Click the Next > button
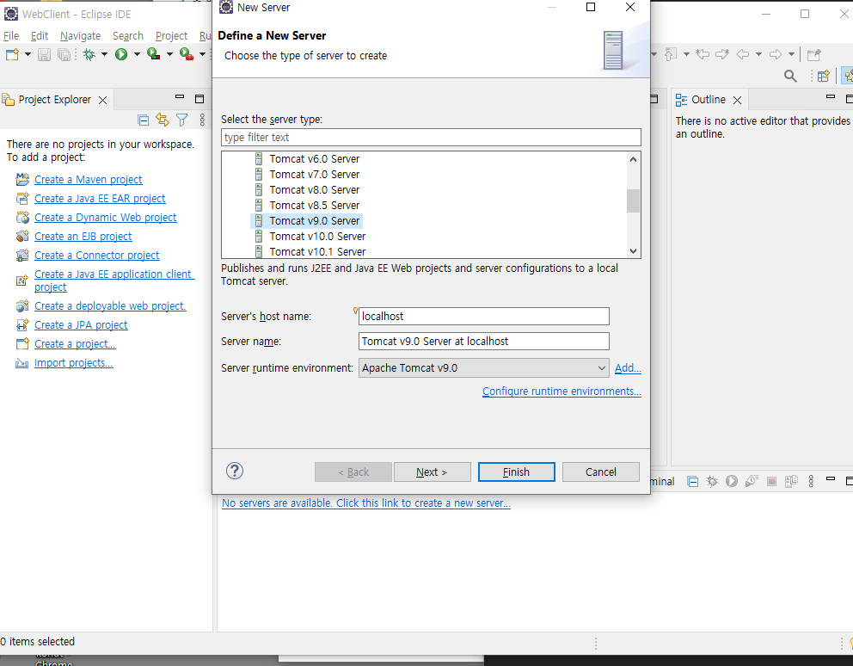The width and height of the screenshot is (853, 666). [x=432, y=472]
